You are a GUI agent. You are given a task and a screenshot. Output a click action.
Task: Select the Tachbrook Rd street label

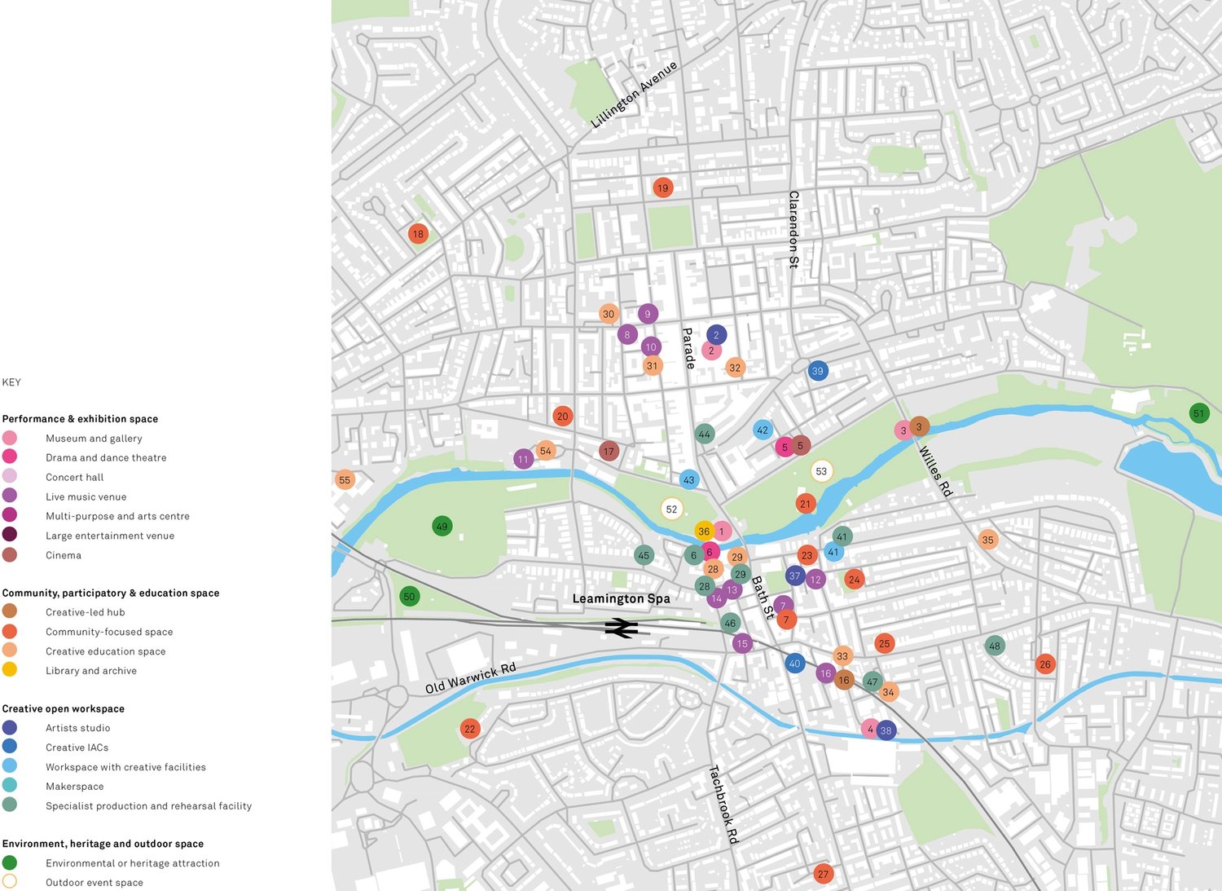click(723, 804)
